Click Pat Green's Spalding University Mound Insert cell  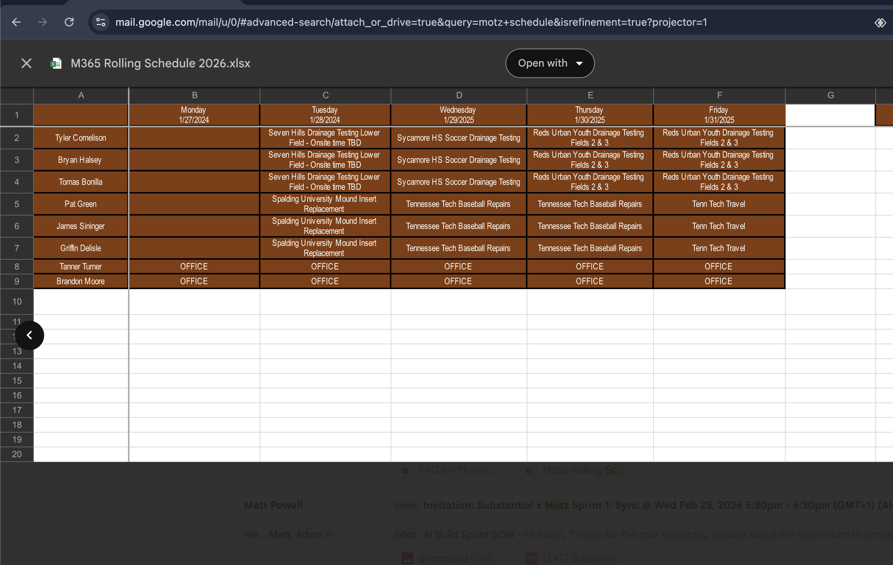325,204
